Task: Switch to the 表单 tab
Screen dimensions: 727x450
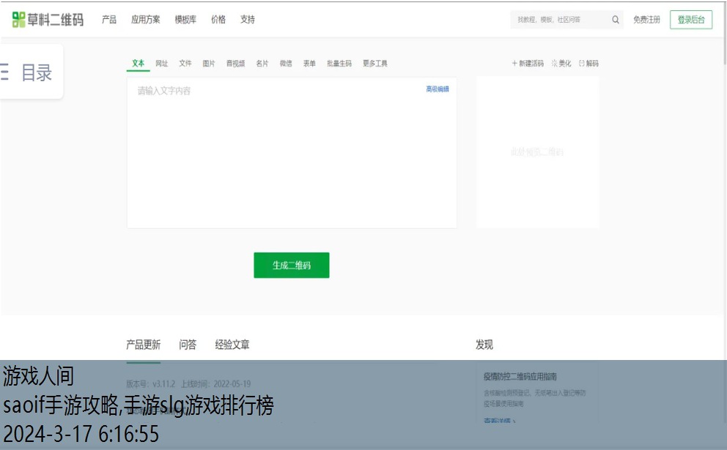Action: click(x=309, y=64)
